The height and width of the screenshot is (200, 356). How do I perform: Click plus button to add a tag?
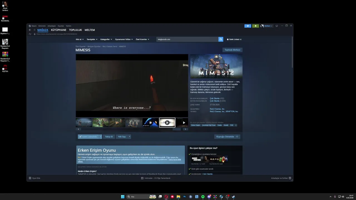pos(236,125)
